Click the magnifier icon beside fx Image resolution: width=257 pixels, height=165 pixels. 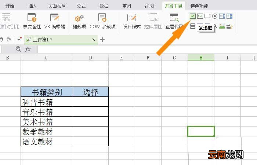[x=18, y=49]
